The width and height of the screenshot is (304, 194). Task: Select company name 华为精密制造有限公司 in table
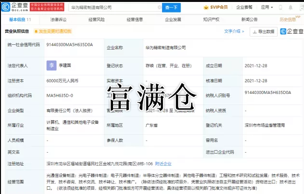[x=166, y=48]
